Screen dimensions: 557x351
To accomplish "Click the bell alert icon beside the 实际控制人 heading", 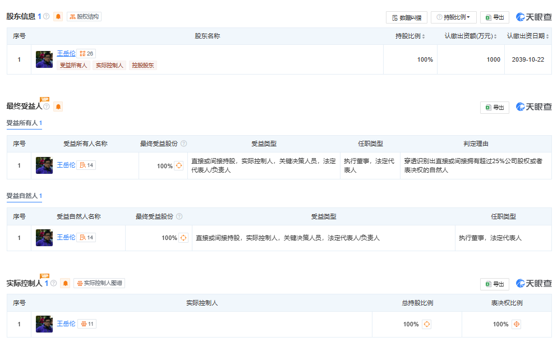I will [65, 283].
